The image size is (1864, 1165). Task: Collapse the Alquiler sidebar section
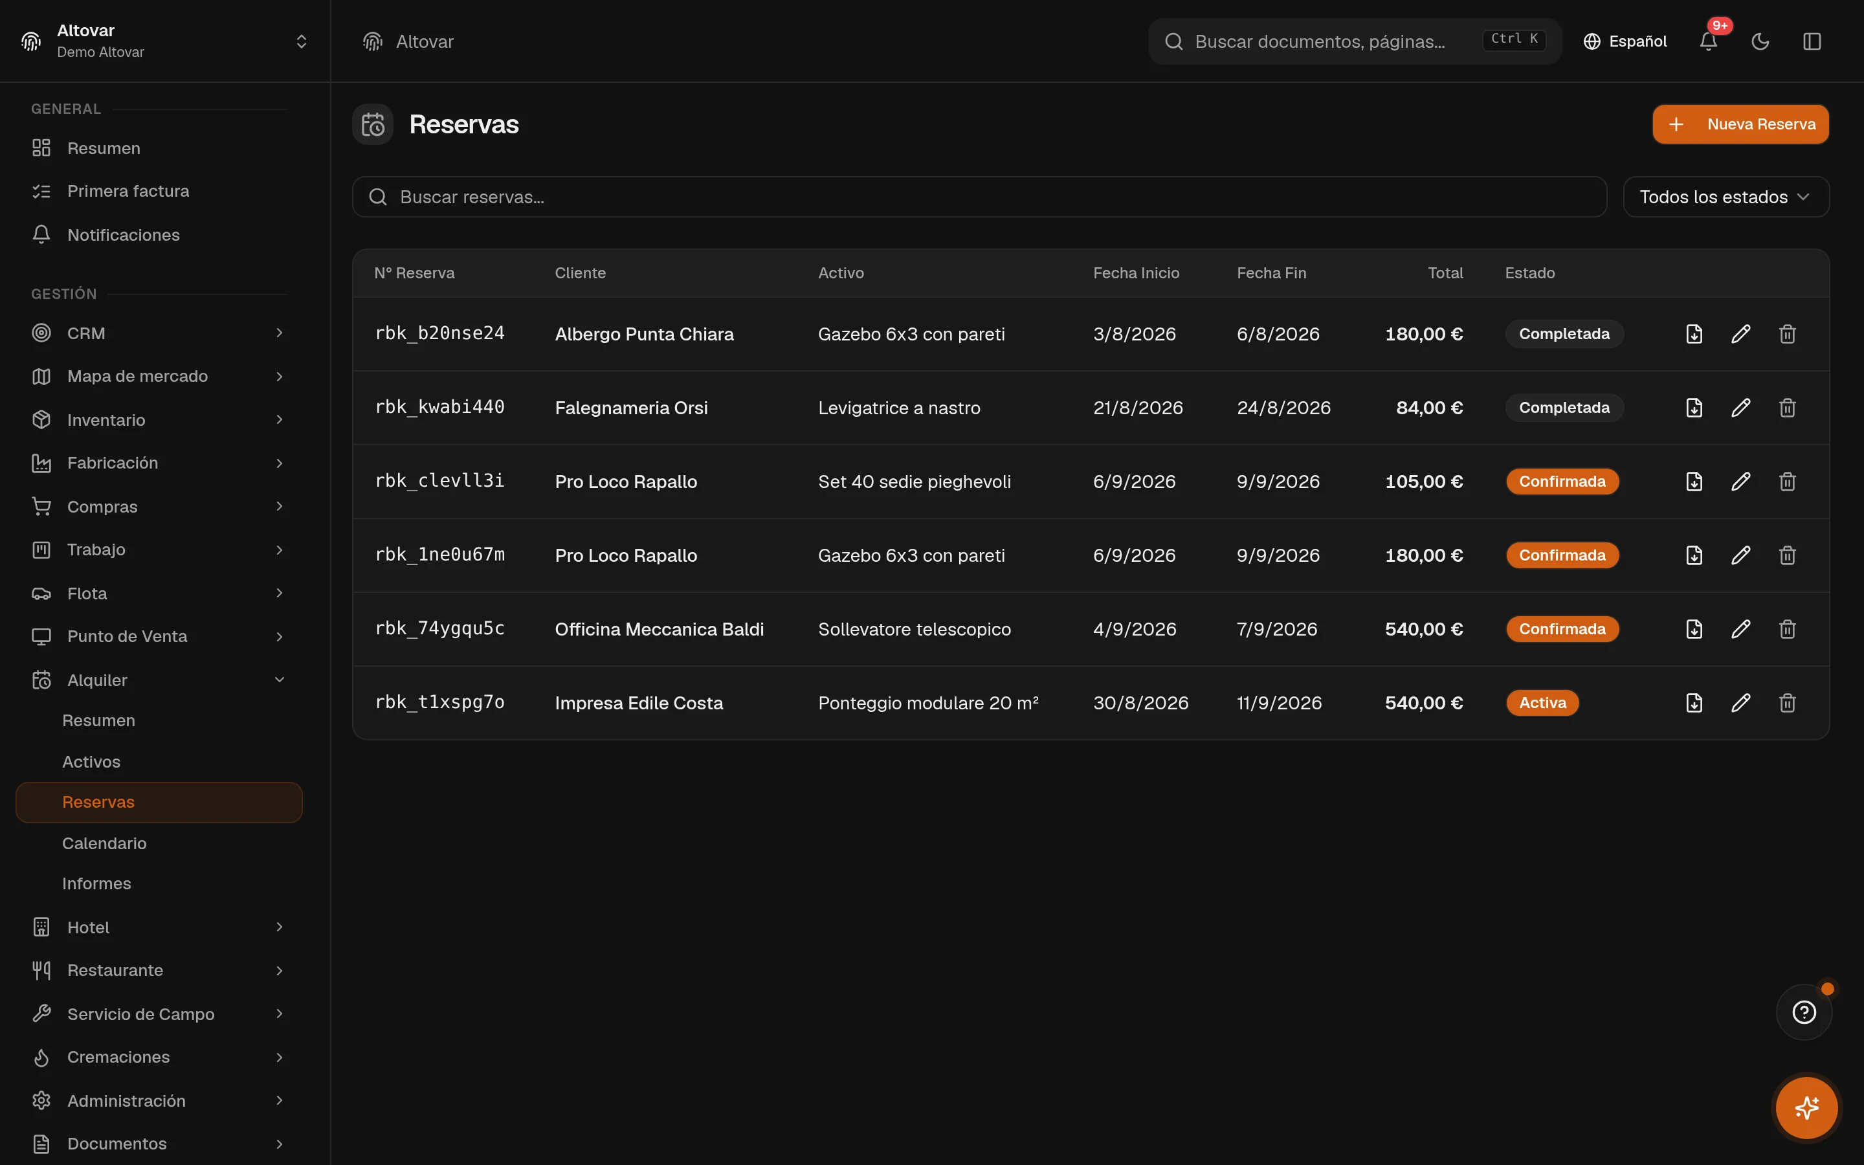point(159,680)
